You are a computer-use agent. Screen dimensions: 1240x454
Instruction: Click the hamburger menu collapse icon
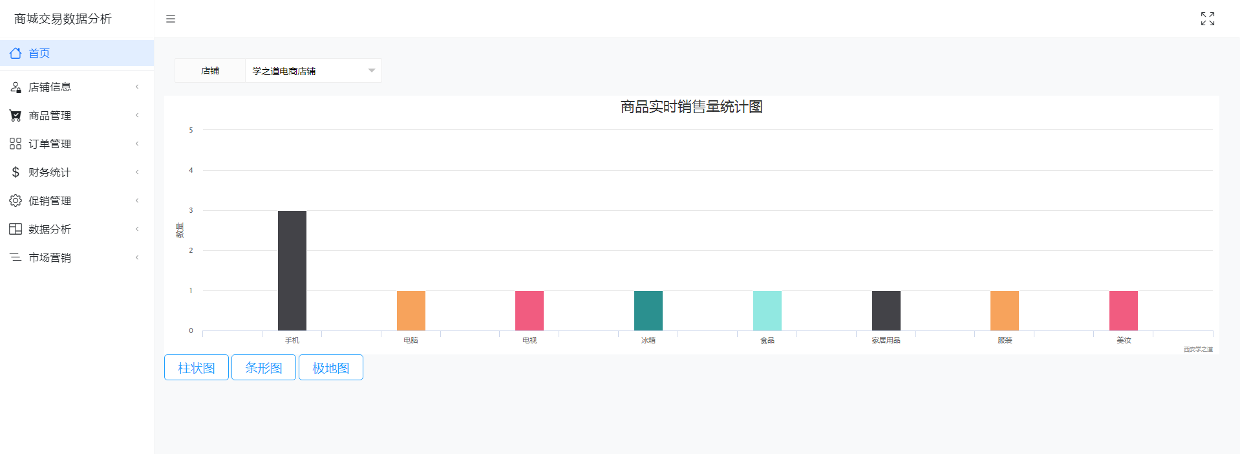tap(171, 19)
